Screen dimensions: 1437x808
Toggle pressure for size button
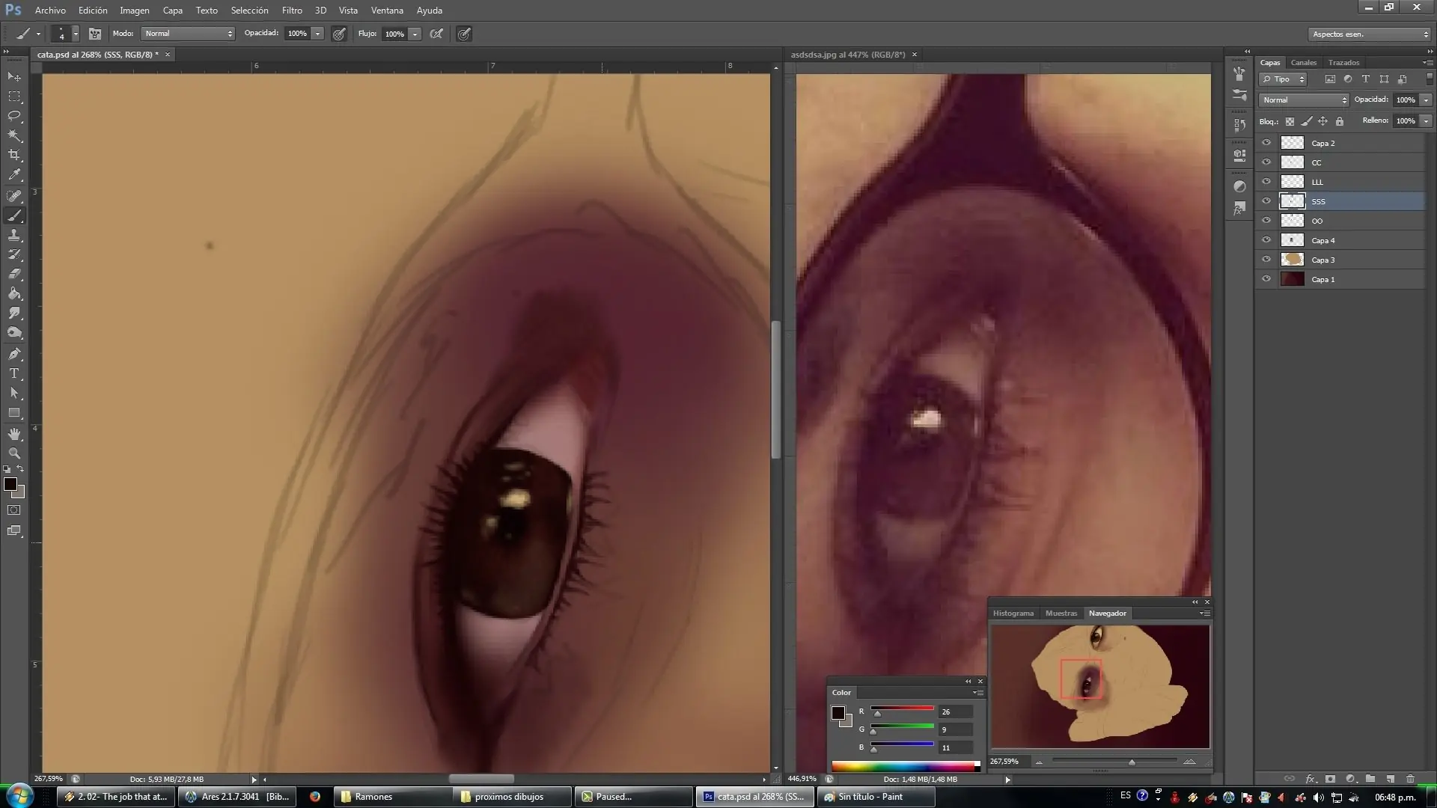(464, 34)
